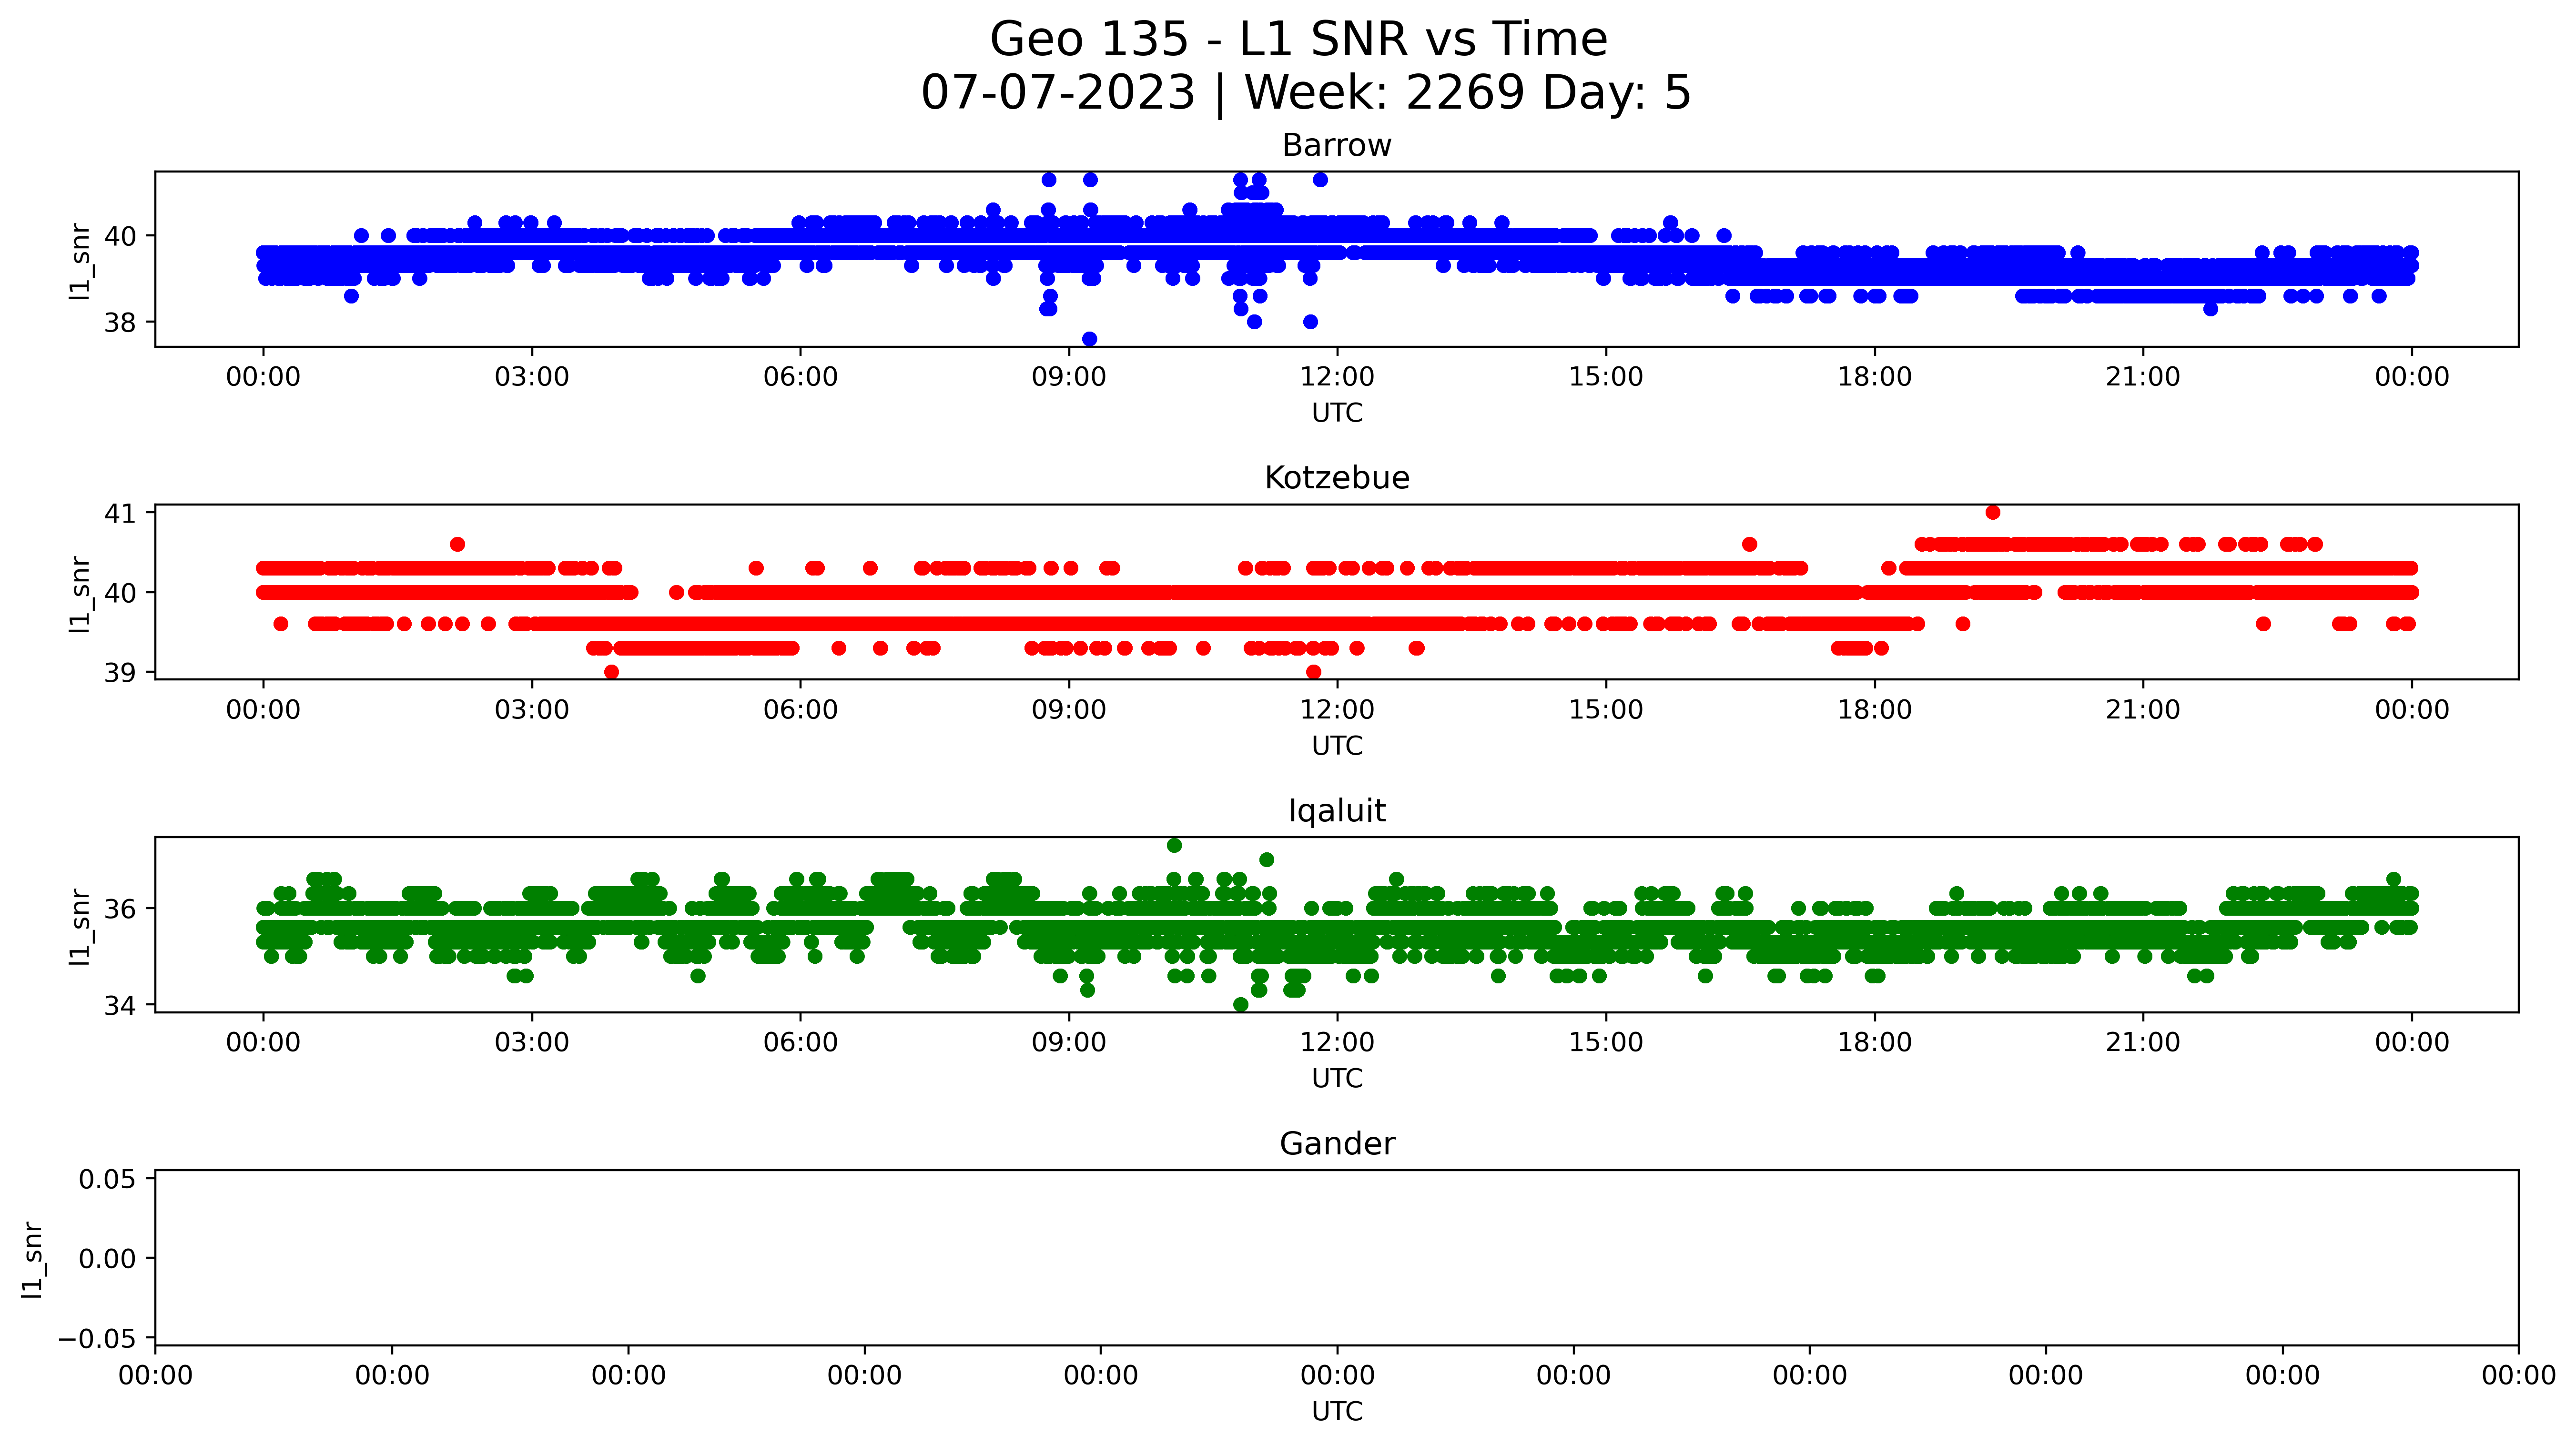Select the 'Iqaluit' subplot title
The image size is (2576, 1445).
click(1337, 811)
